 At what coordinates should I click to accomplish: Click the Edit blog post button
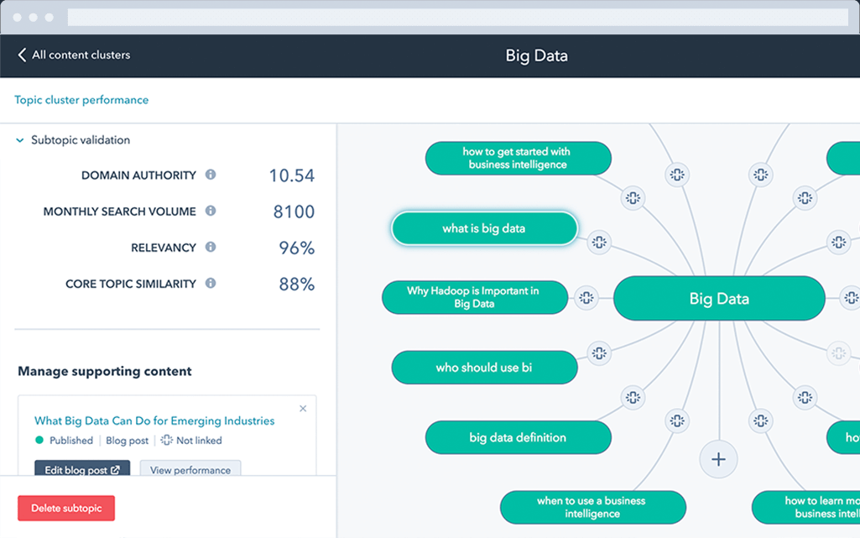tap(81, 470)
